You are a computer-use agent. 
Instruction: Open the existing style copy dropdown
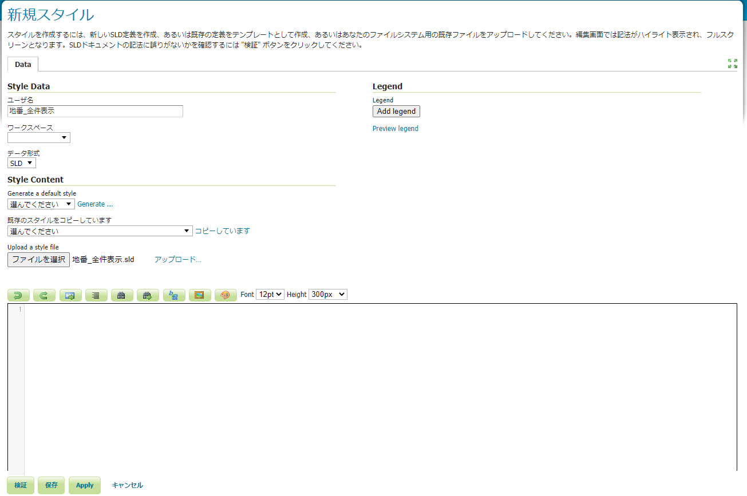pos(100,231)
